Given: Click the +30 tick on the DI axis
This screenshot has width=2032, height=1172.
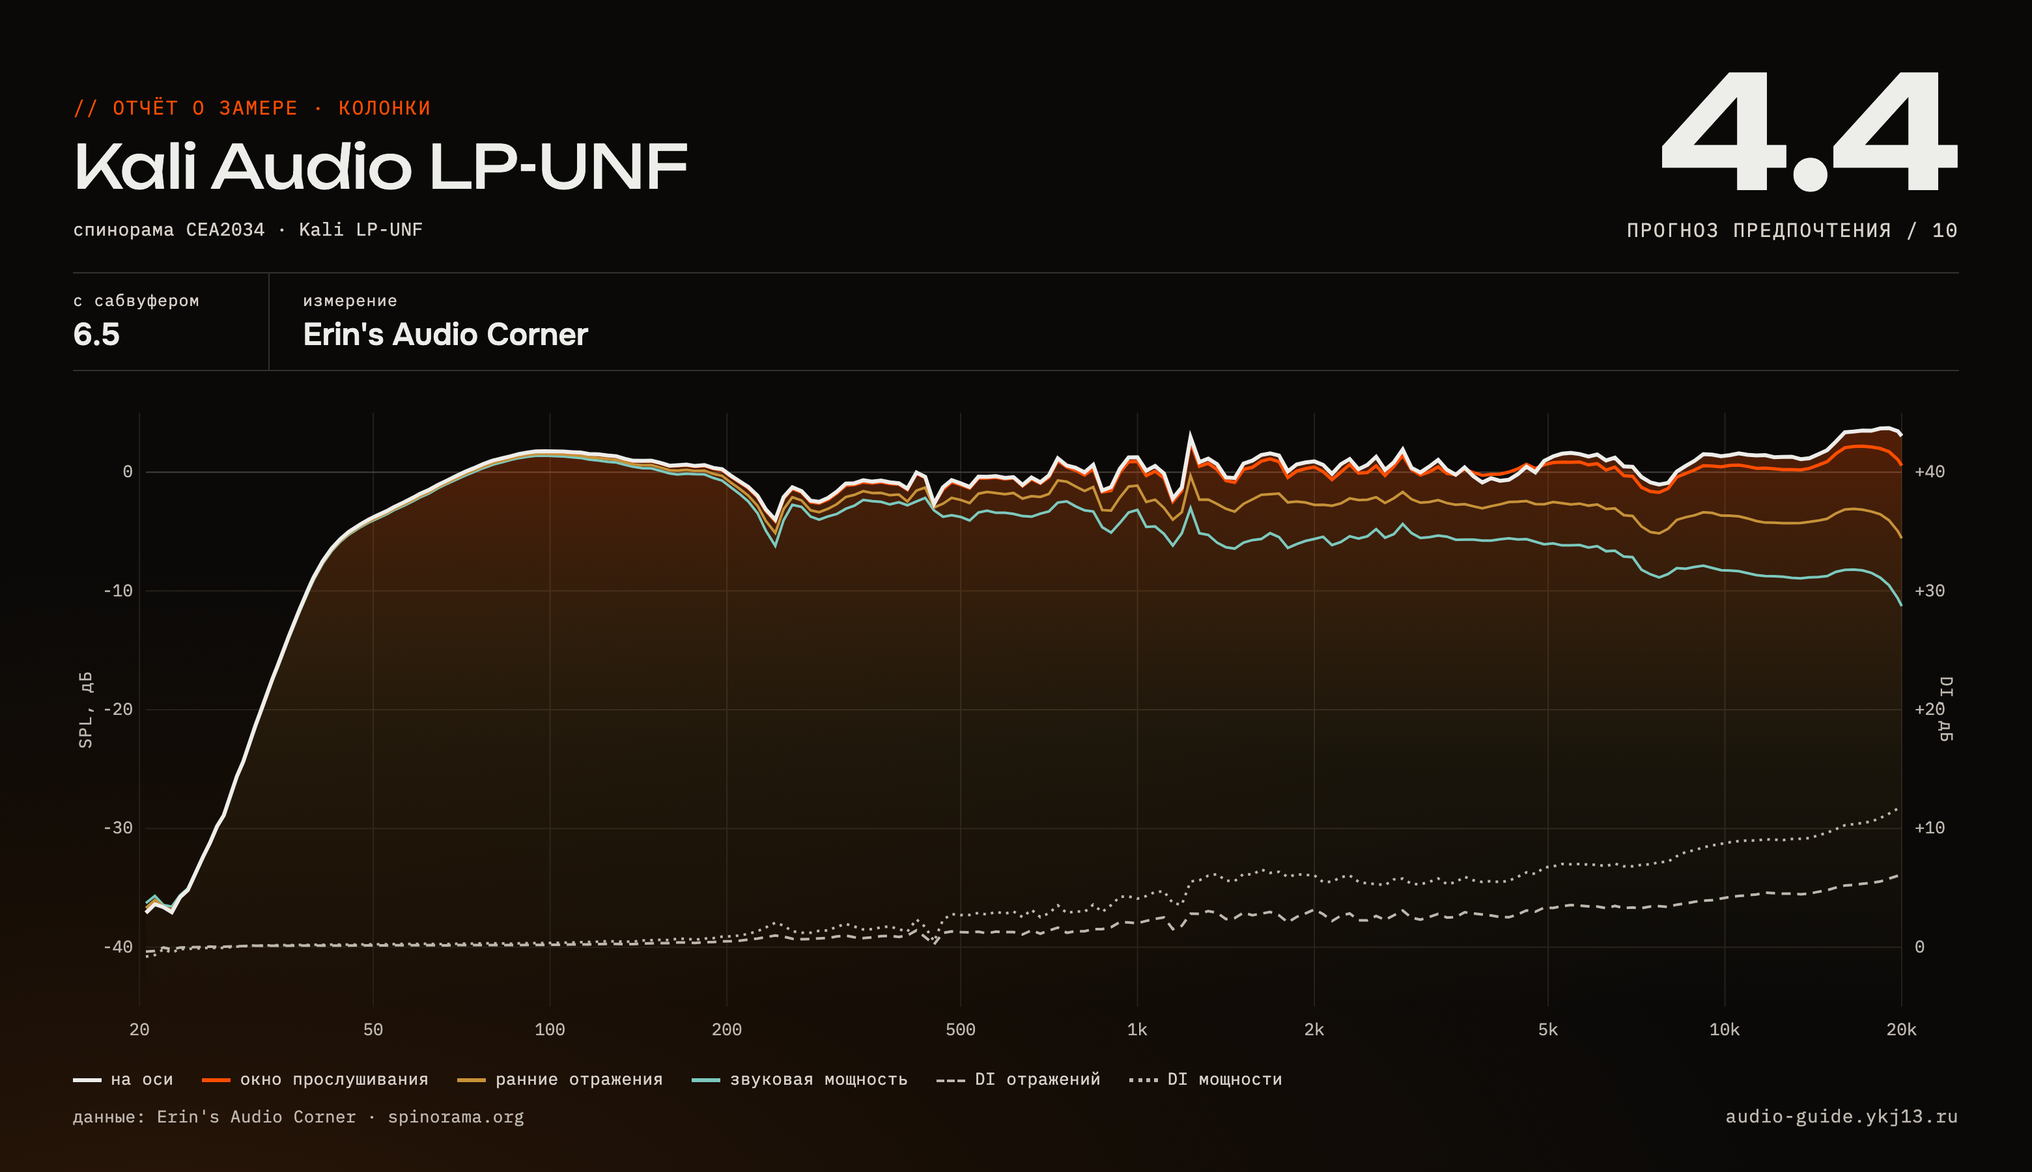Looking at the screenshot, I should coord(1930,591).
